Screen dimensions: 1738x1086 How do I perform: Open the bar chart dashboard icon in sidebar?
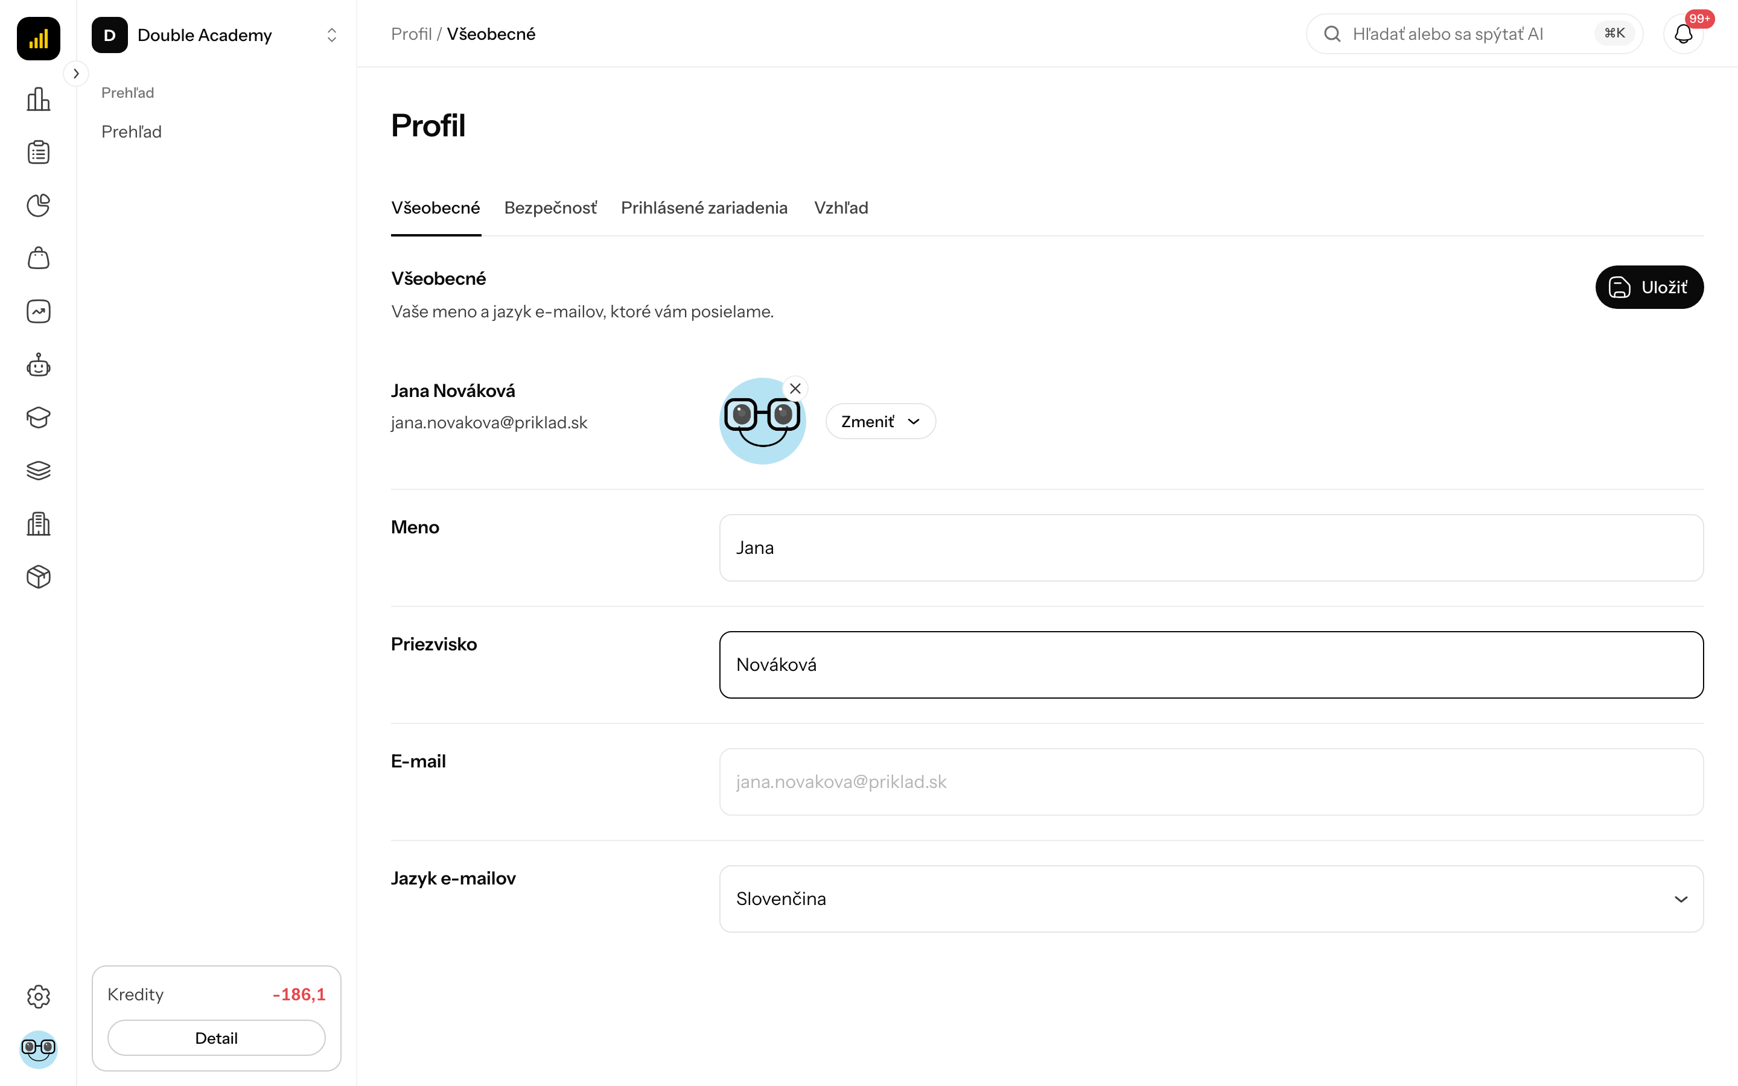38,99
